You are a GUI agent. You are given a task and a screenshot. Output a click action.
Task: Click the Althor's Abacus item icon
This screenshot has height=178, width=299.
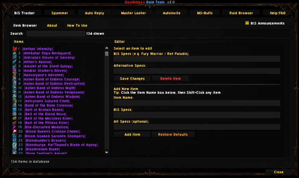[x=15, y=62]
